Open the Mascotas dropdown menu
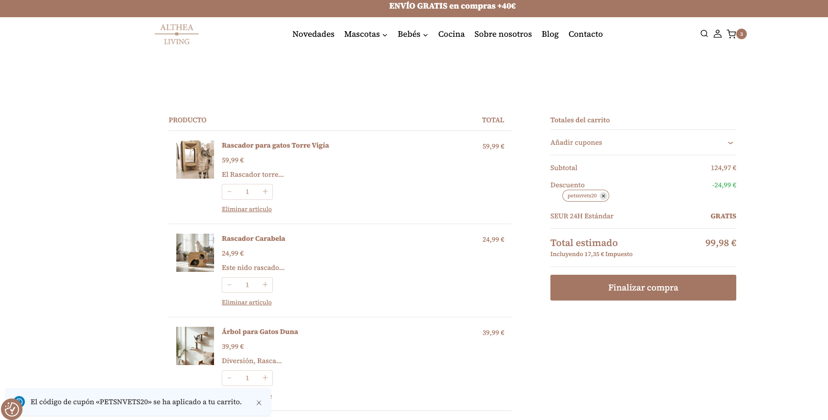The image size is (828, 420). click(366, 34)
